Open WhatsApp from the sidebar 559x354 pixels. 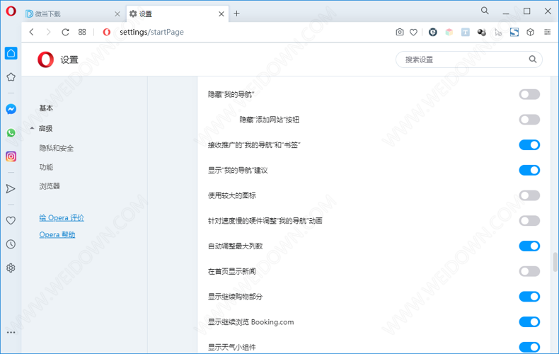pyautogui.click(x=11, y=132)
